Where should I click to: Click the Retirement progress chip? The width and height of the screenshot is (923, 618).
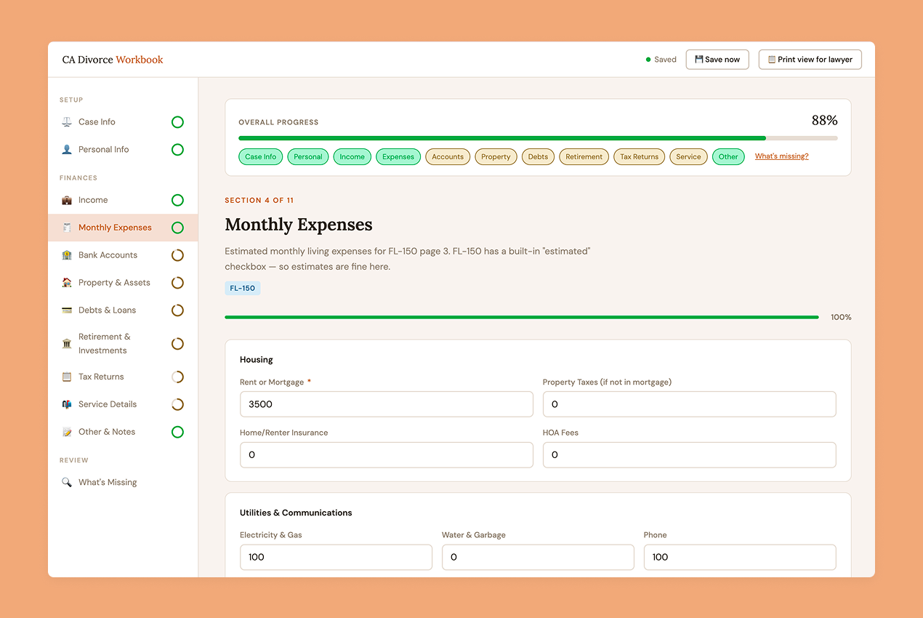[x=584, y=156]
